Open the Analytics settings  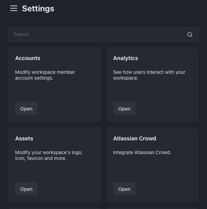[124, 109]
